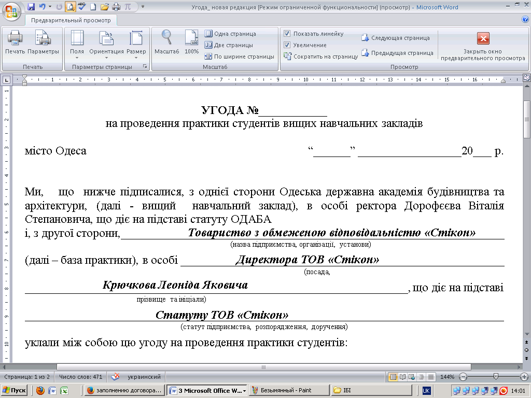Image resolution: width=531 pixels, height=398 pixels.
Task: Open the Пуск start menu
Action: [x=14, y=390]
